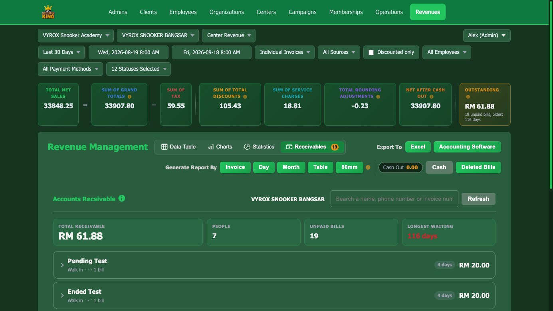Click the Cash Out 0.00 pill
Screen dimensions: 553x311
tap(400, 168)
